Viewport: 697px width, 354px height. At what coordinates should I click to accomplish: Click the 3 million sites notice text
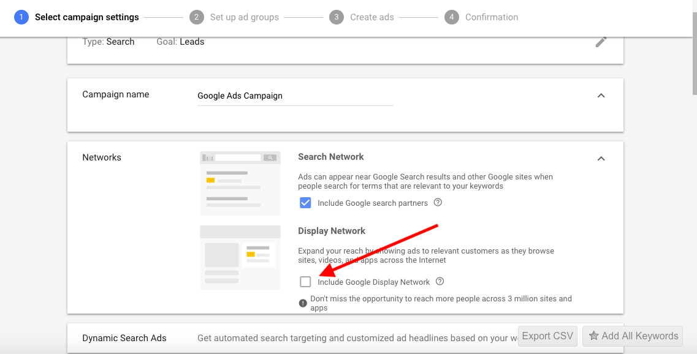(441, 303)
